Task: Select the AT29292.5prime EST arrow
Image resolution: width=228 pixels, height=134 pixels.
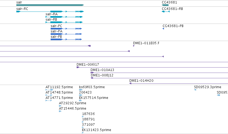Action: [60, 106]
